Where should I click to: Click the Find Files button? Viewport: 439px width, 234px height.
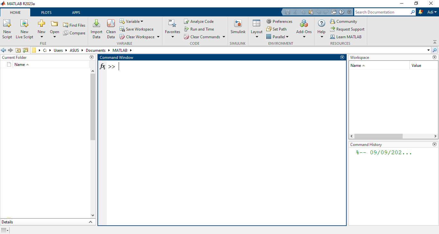74,25
